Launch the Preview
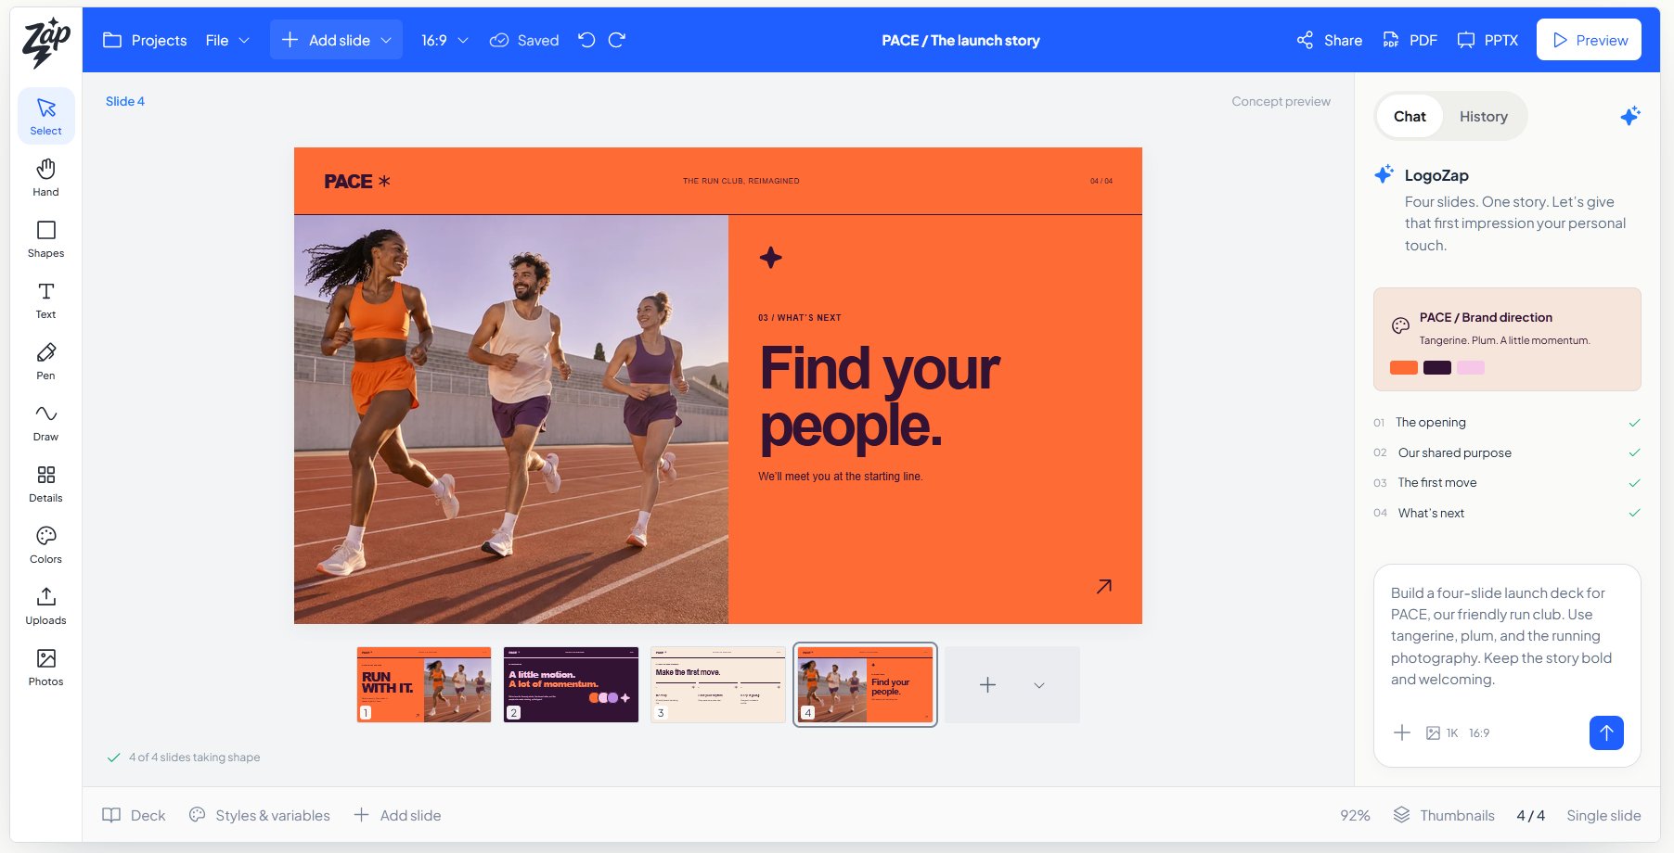Image resolution: width=1674 pixels, height=853 pixels. [x=1589, y=40]
